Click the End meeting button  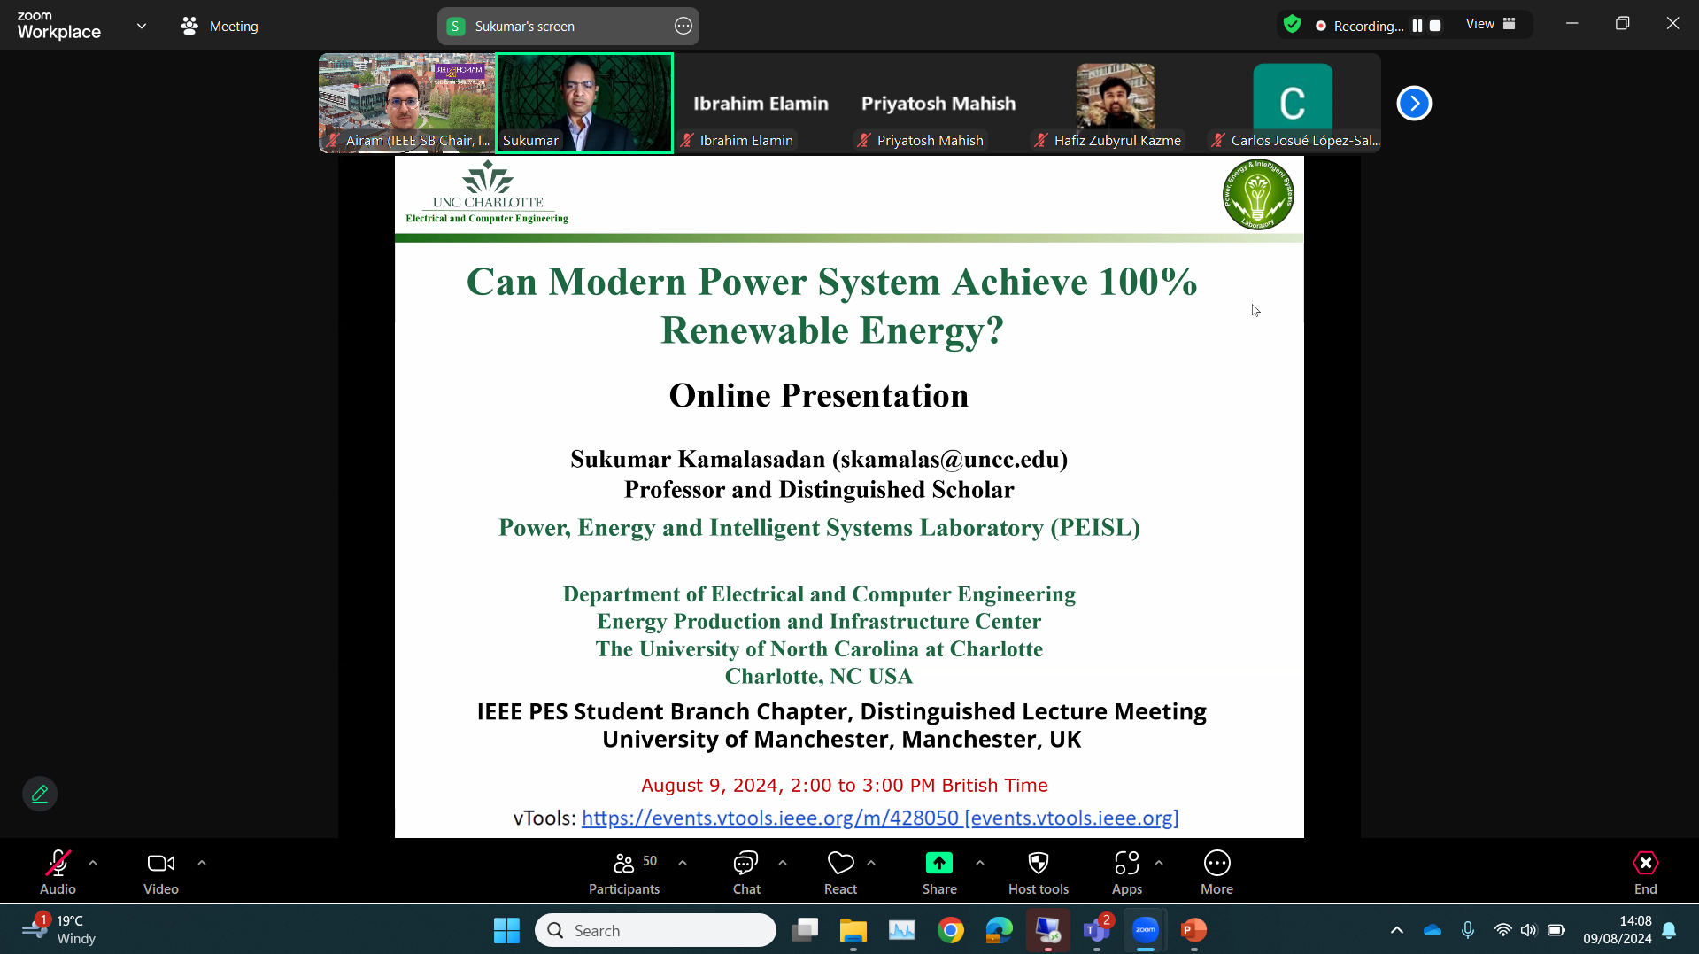tap(1645, 873)
